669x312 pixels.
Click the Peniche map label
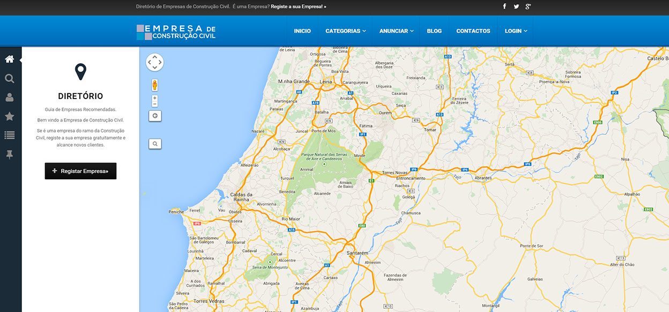click(x=176, y=212)
